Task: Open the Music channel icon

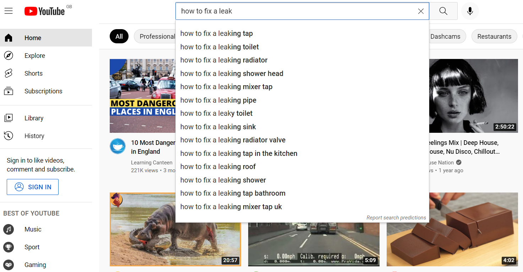Action: pyautogui.click(x=9, y=229)
